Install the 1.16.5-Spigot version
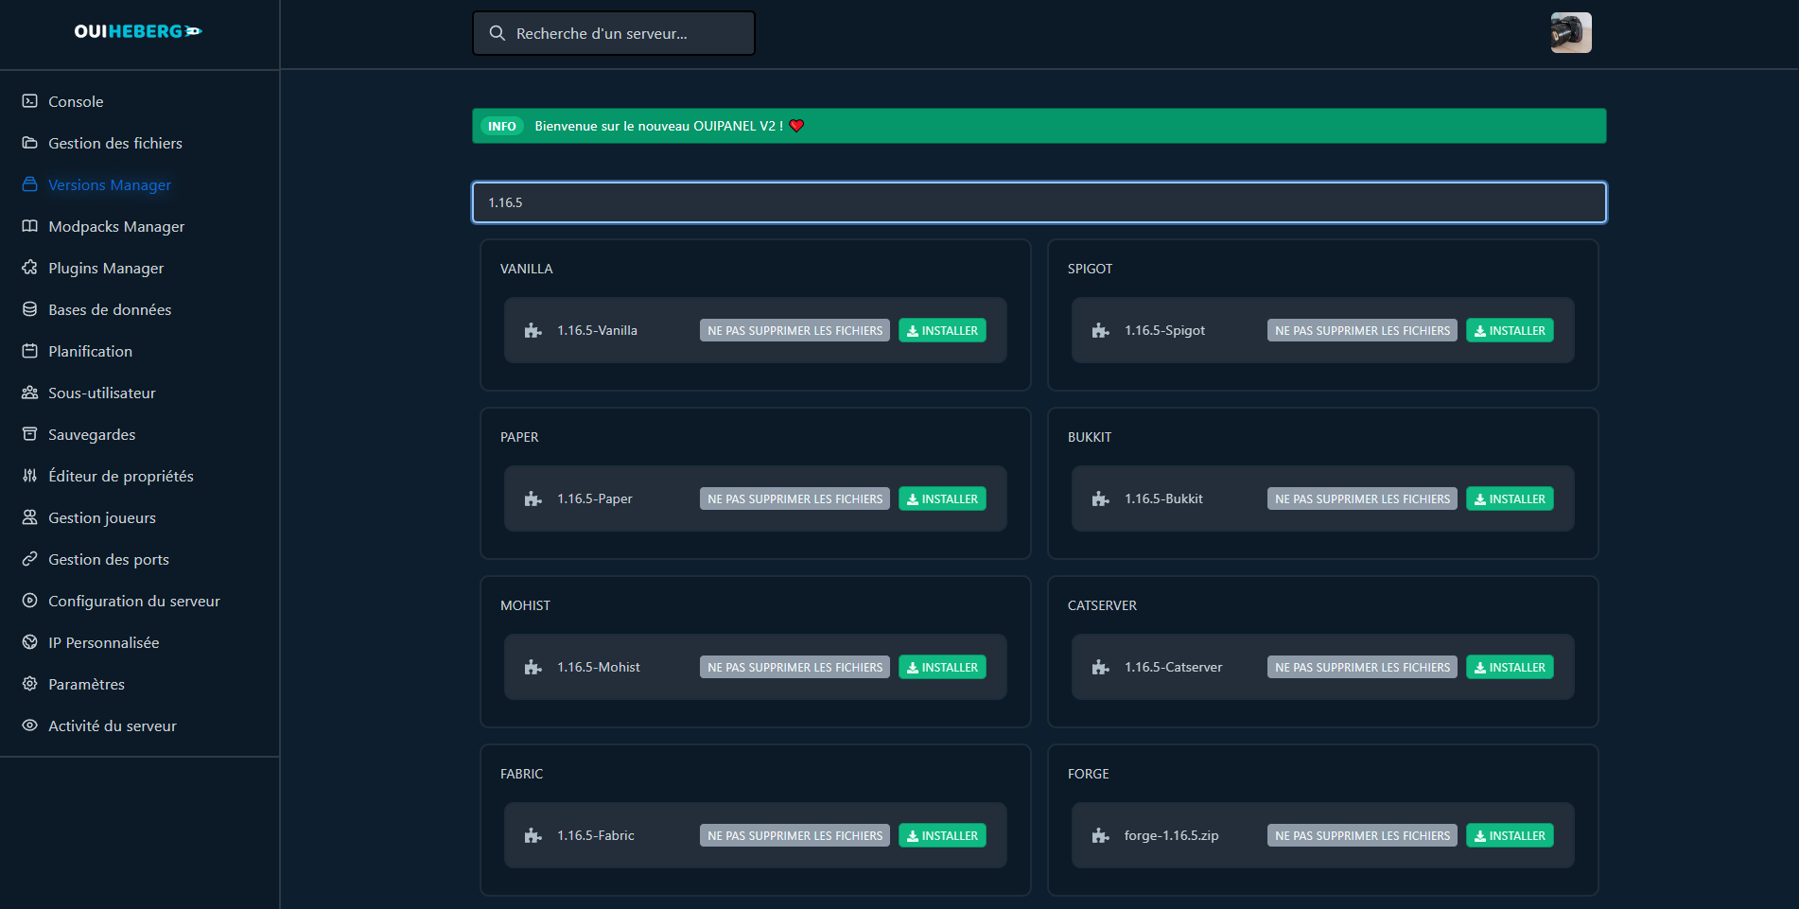This screenshot has height=909, width=1799. (1510, 330)
